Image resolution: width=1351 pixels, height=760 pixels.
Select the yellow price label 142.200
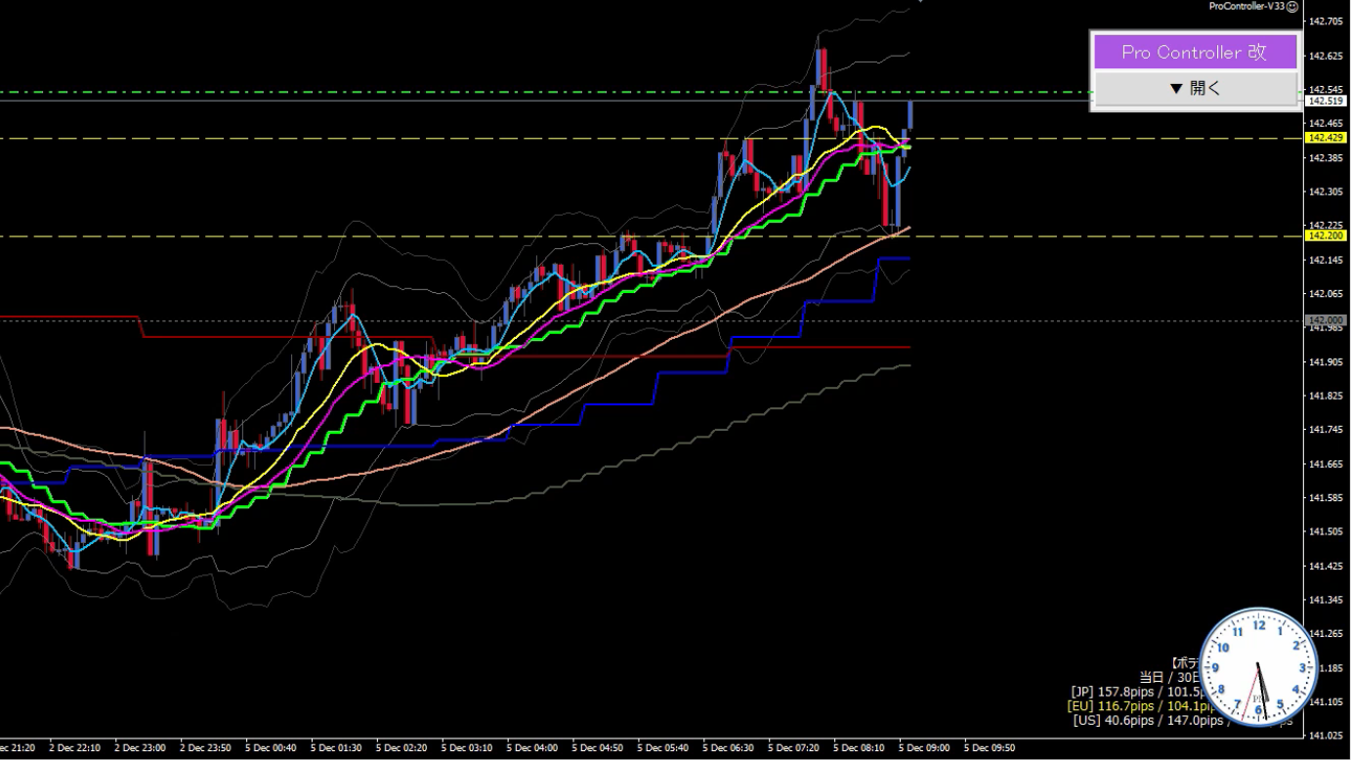tap(1327, 235)
